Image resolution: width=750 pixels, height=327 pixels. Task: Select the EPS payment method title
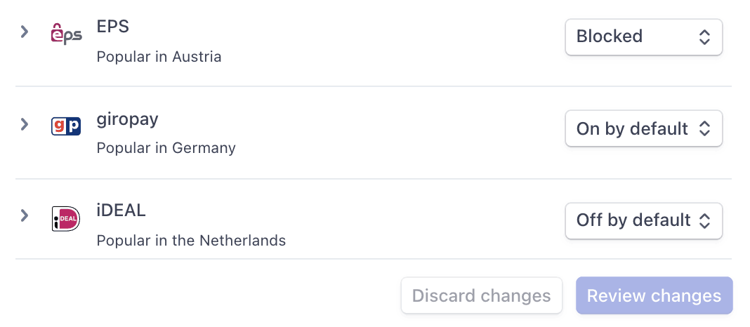point(113,26)
